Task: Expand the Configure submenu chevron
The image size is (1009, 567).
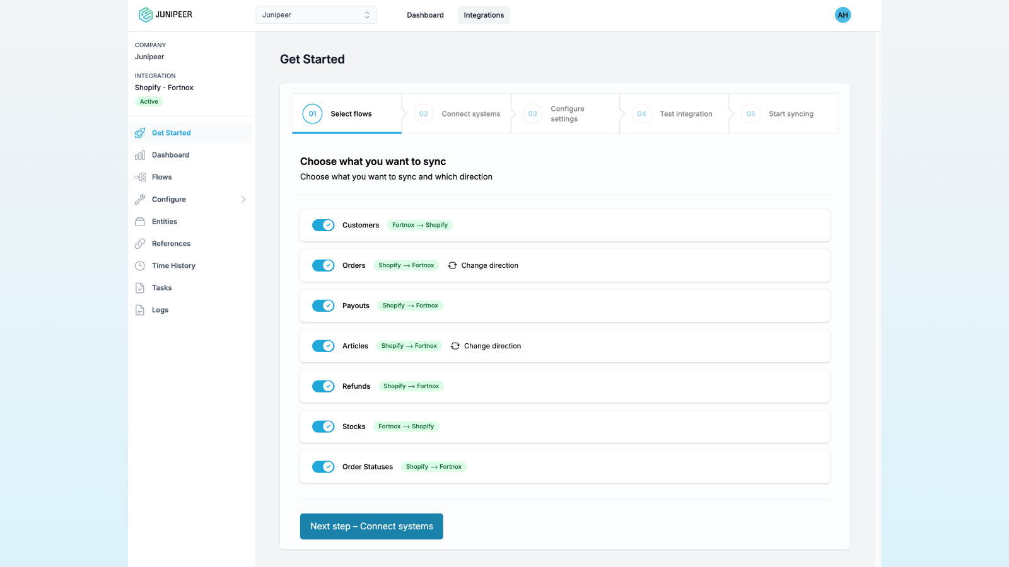Action: 243,199
